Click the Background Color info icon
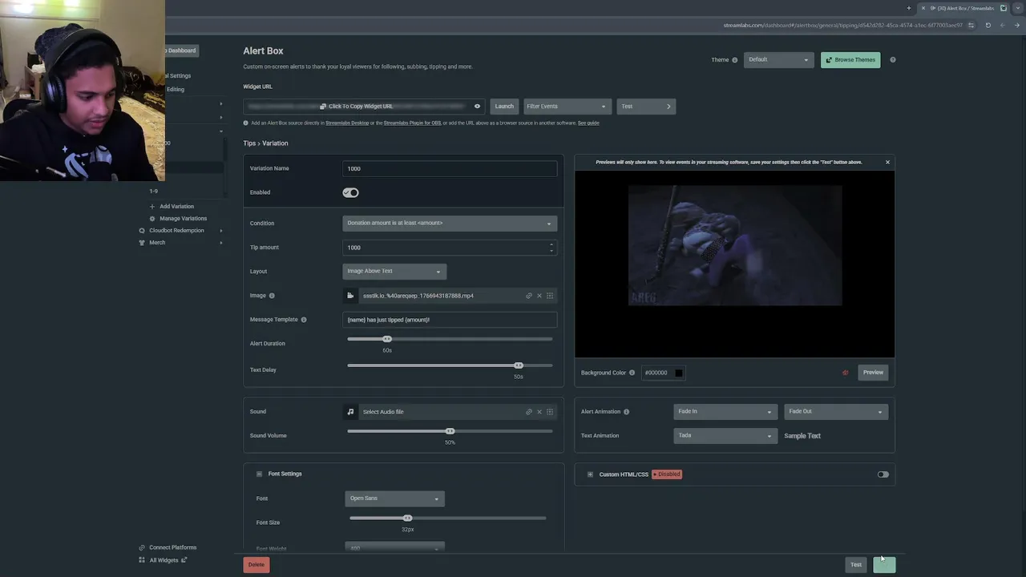 (632, 373)
